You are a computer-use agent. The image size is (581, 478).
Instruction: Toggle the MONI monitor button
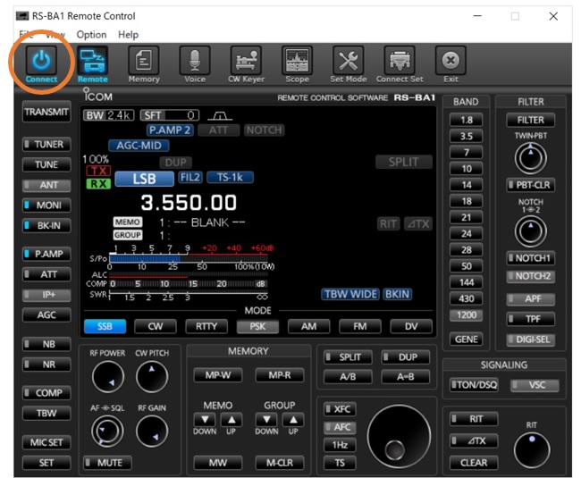46,205
